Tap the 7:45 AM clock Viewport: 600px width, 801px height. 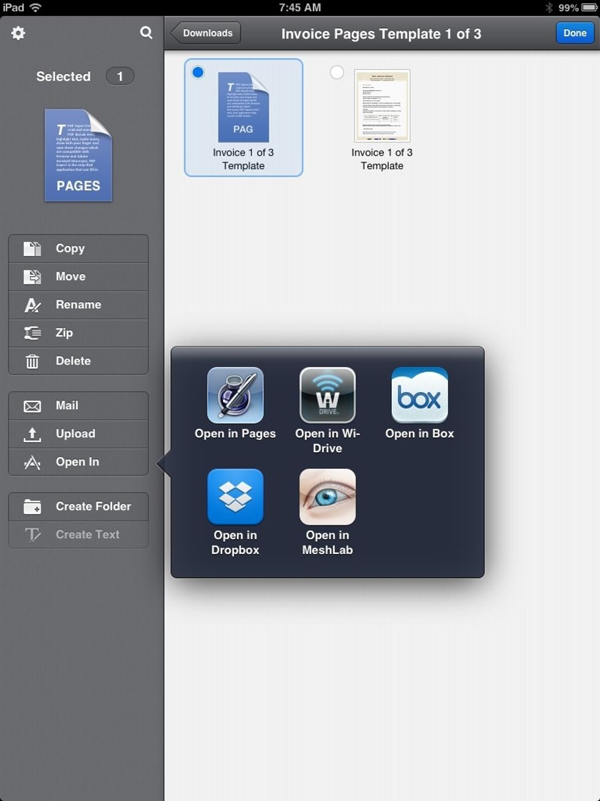[x=300, y=7]
